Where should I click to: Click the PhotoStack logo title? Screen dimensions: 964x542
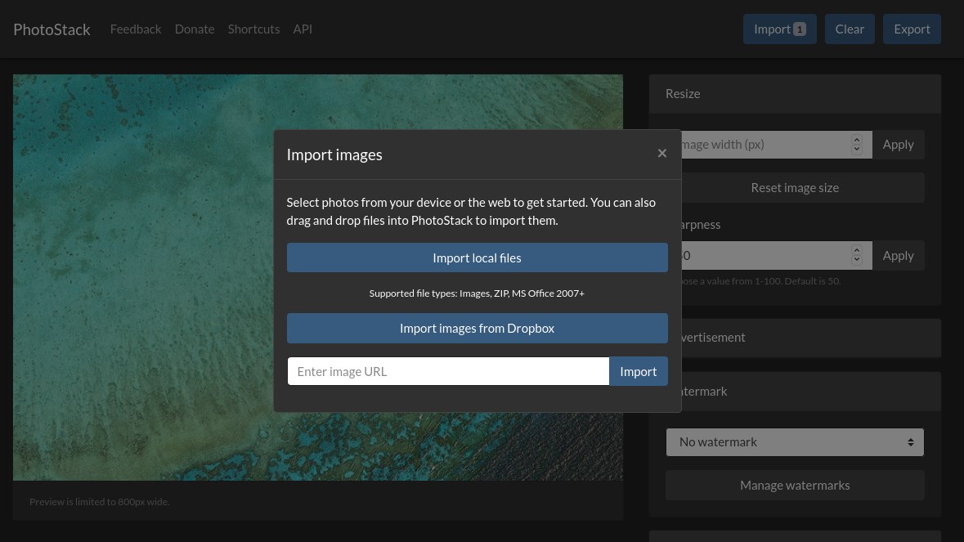pos(52,29)
